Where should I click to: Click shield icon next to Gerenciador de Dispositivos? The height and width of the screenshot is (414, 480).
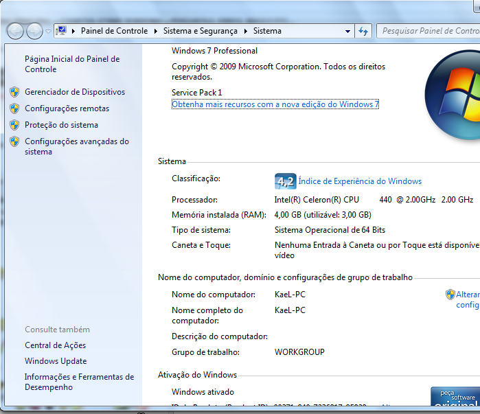[x=14, y=92]
